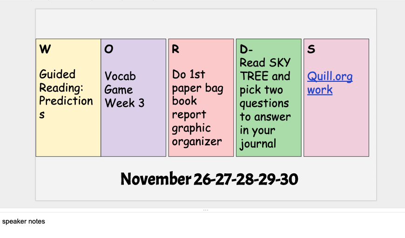Click blank slide area above the boxes
This screenshot has height=238, width=405.
coord(206,23)
